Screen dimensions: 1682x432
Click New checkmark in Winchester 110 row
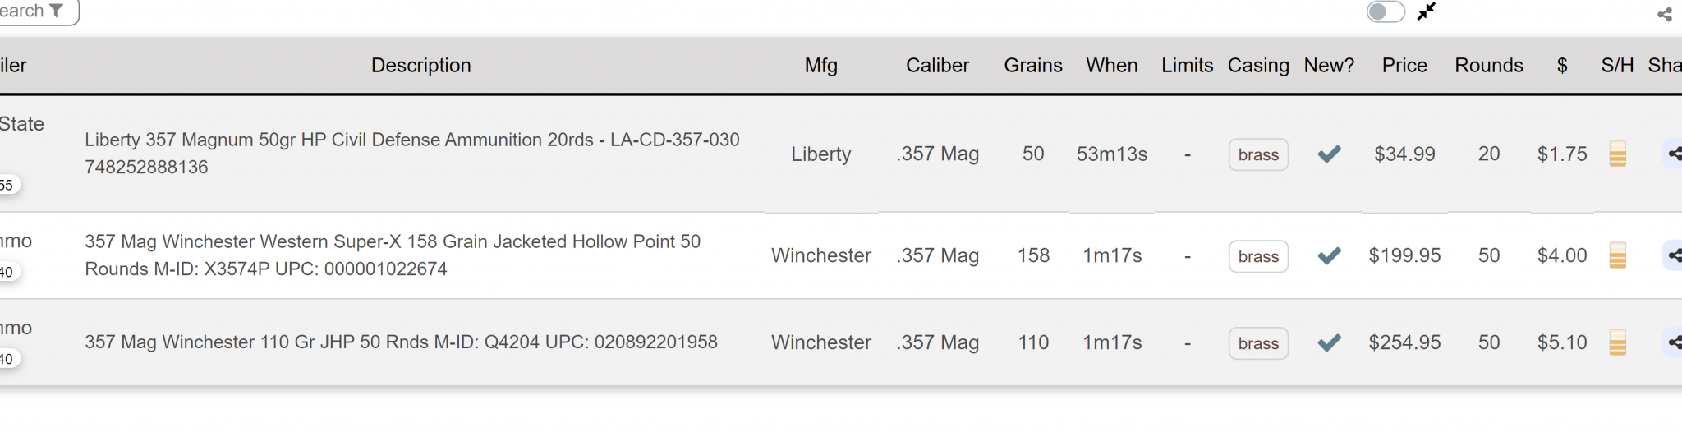[x=1329, y=342]
